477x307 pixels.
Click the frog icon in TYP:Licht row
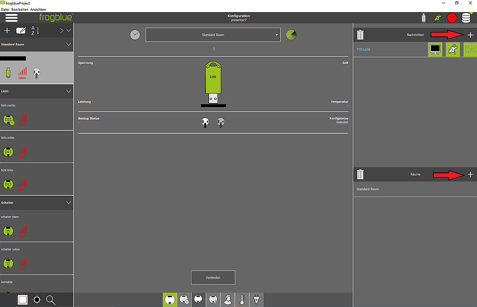(453, 49)
